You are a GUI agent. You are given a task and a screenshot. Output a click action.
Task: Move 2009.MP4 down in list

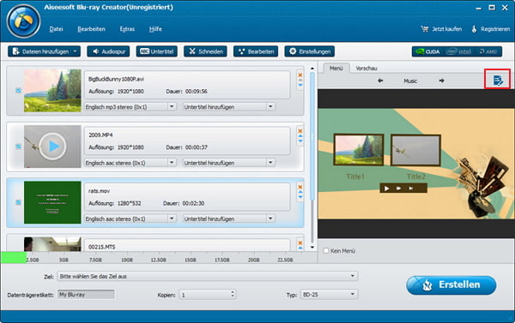(300, 141)
